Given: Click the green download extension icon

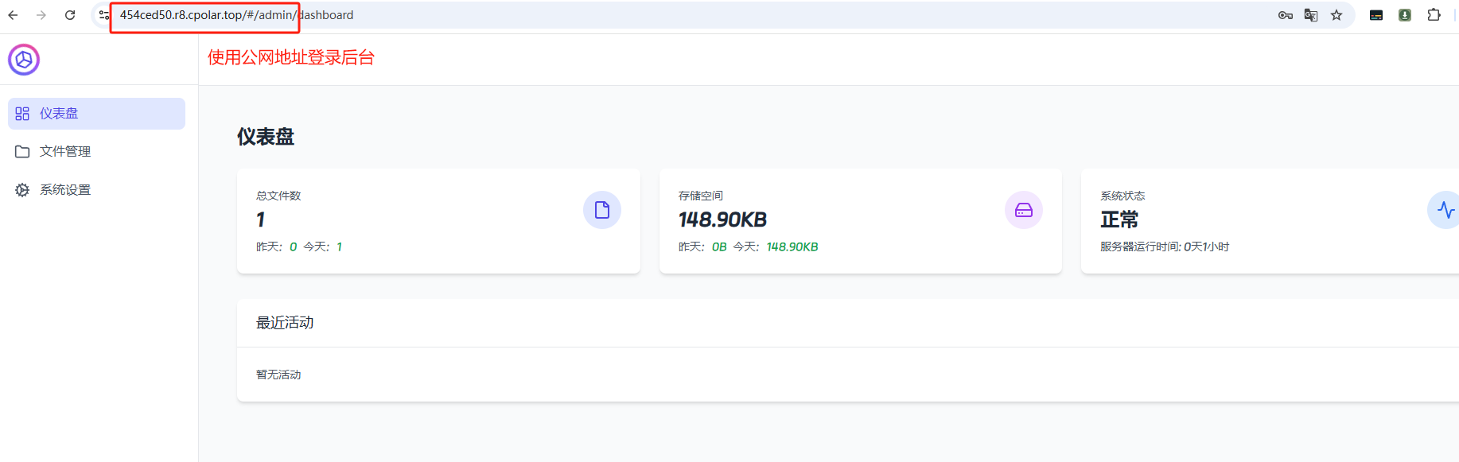Looking at the screenshot, I should click(x=1405, y=15).
